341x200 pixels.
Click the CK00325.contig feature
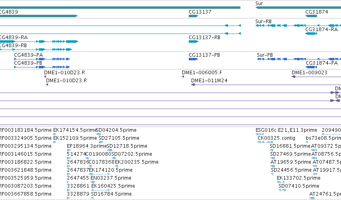(x=265, y=142)
